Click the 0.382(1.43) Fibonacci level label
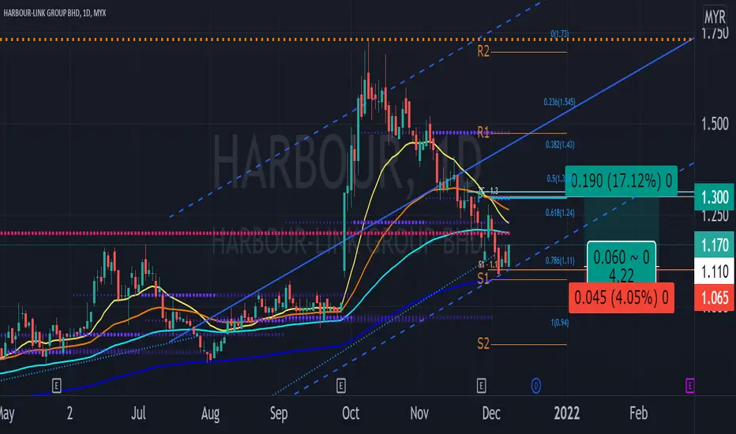The width and height of the screenshot is (736, 434). point(560,145)
